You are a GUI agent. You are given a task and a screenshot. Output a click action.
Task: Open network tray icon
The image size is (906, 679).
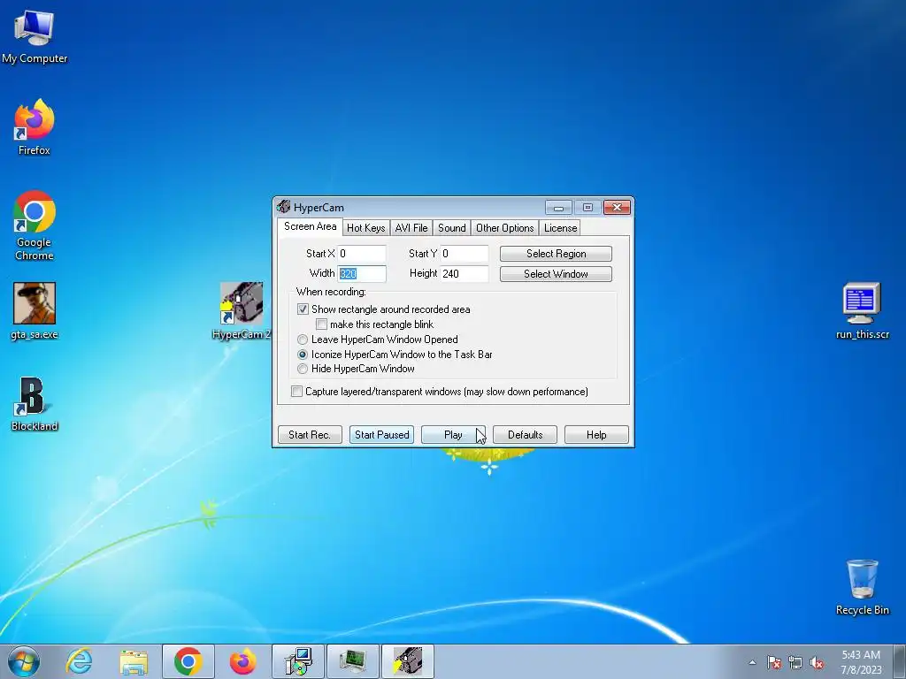click(x=795, y=662)
